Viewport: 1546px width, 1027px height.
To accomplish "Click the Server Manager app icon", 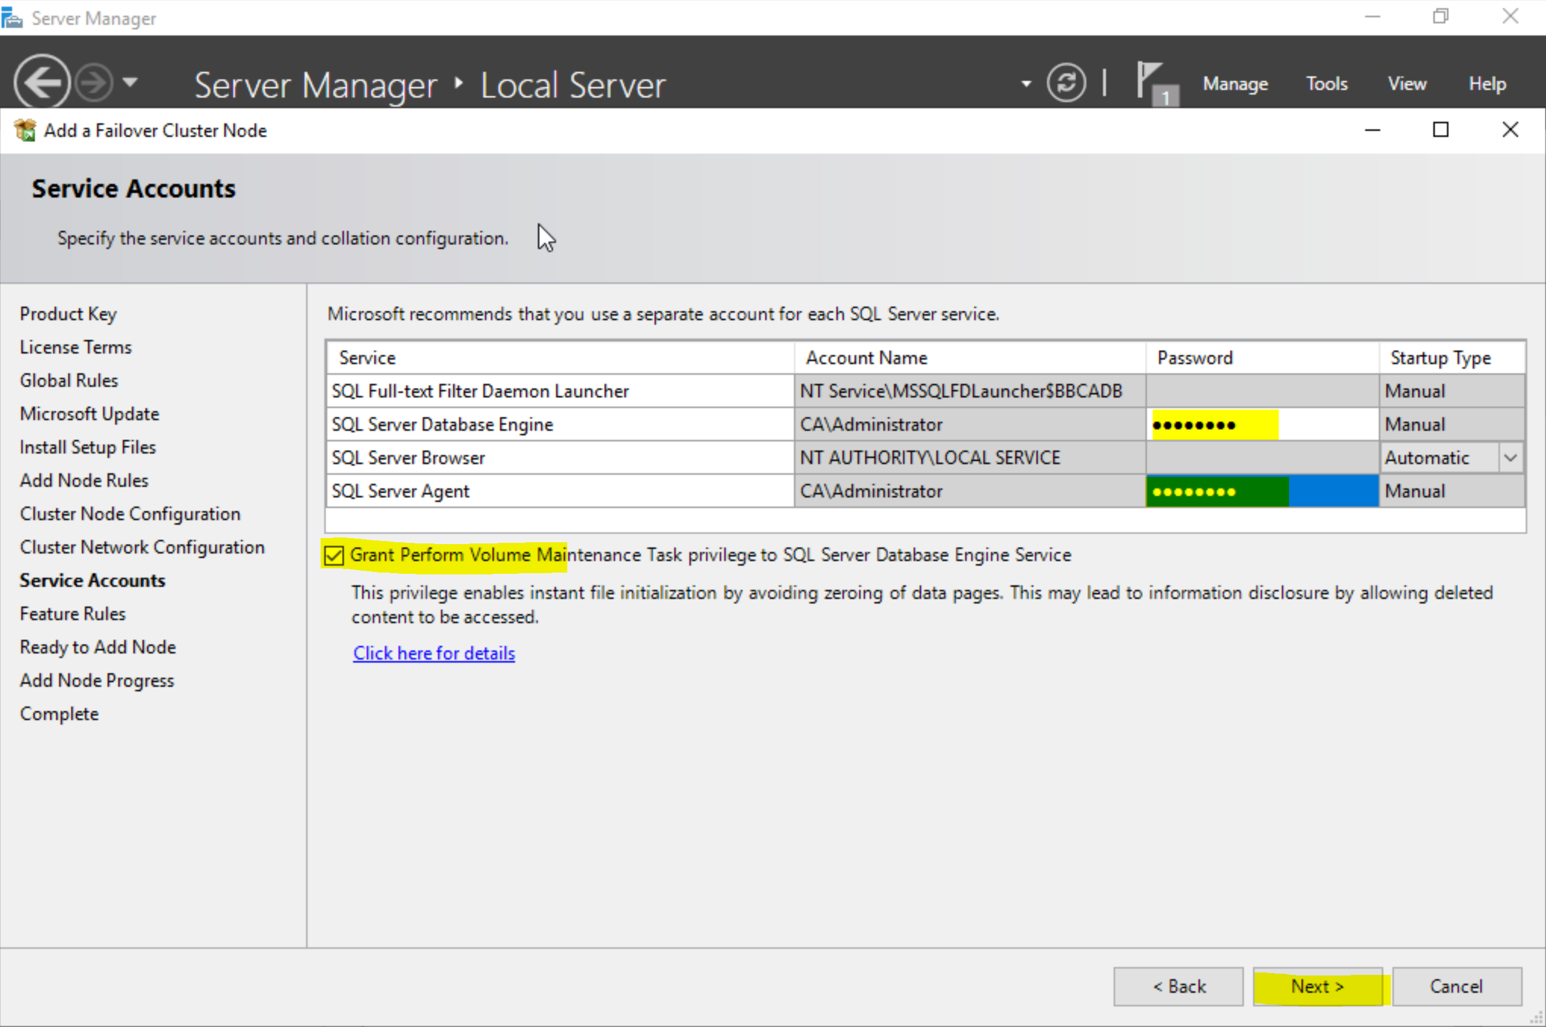I will pyautogui.click(x=12, y=17).
